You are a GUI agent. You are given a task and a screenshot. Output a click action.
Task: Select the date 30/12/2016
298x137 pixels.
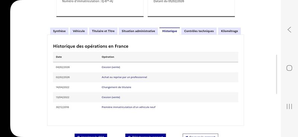point(62,107)
